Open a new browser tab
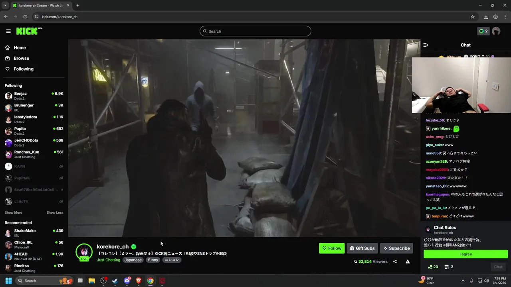511x287 pixels. 77,6
